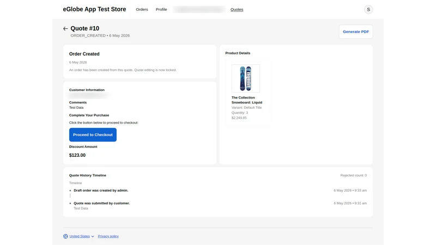Screen dimensions: 436x245
Task: Select the 'Product Details' heading
Action: click(x=238, y=53)
